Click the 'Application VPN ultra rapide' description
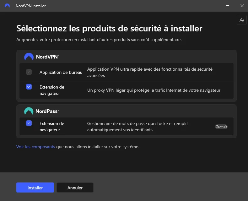 pyautogui.click(x=150, y=72)
